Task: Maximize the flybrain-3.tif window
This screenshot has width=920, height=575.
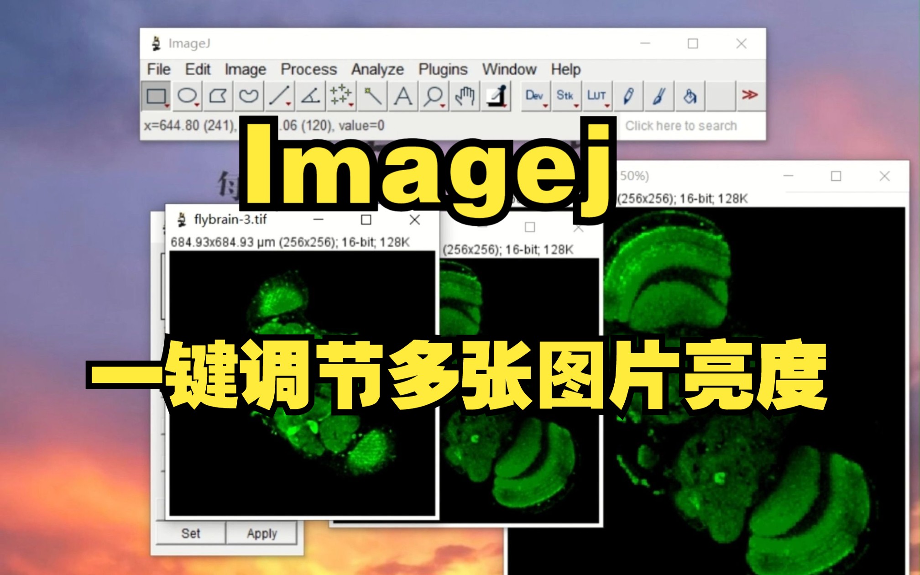Action: click(x=366, y=220)
